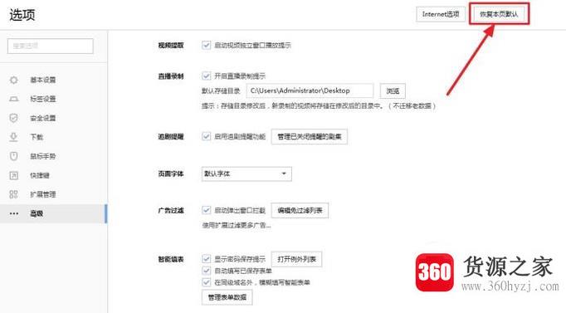The image size is (566, 313).
Task: Click the download arrow icon in sidebar
Action: tap(14, 137)
